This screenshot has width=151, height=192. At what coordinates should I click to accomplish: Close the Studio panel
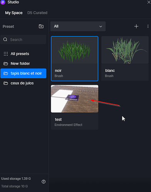pos(149,2)
